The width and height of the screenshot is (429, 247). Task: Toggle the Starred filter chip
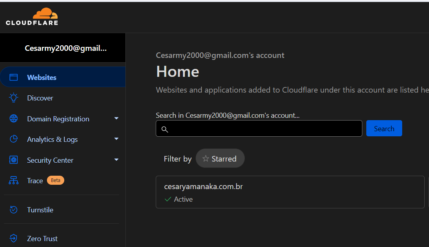[220, 158]
